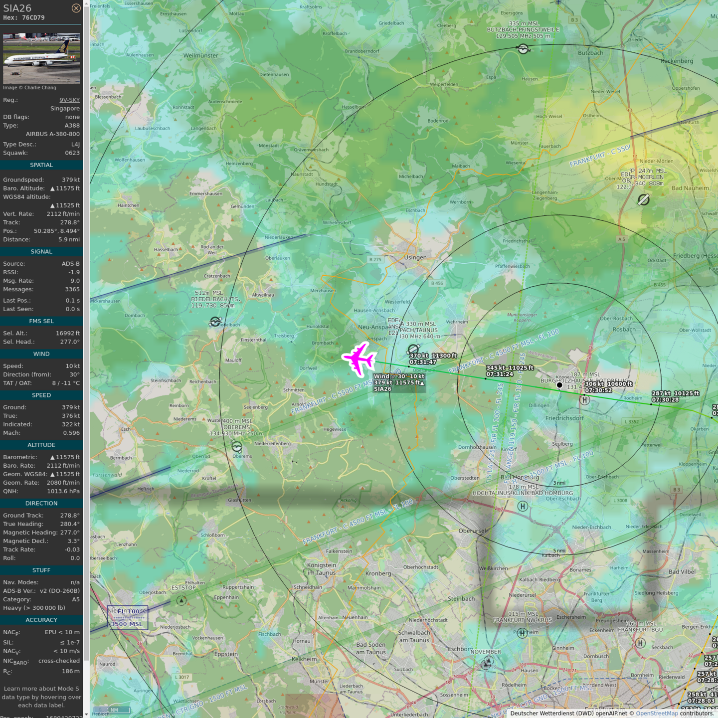This screenshot has height=718, width=718.
Task: Click the Frankfurt NW-KRHS heliport icon
Action: click(522, 633)
